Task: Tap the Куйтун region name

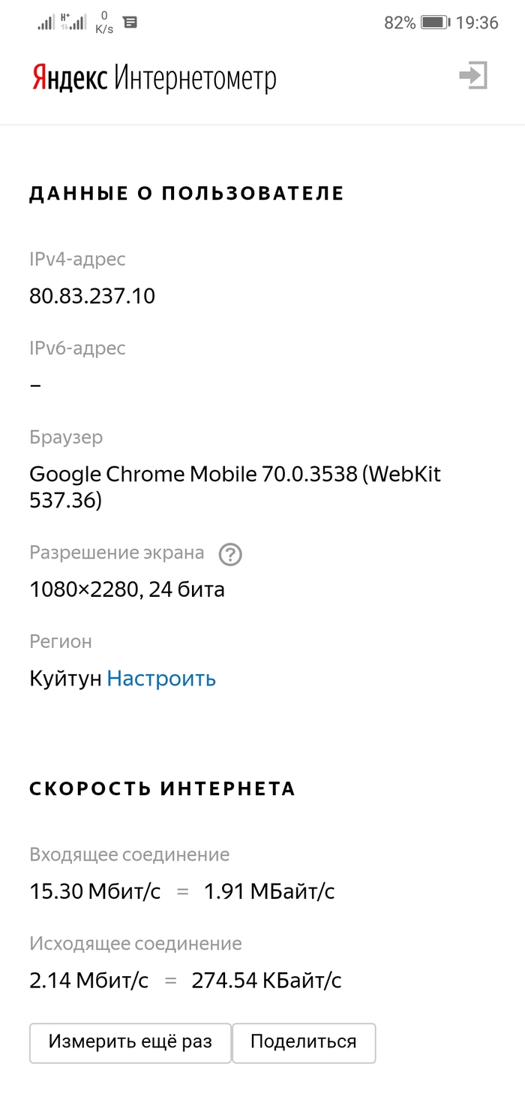Action: (65, 679)
